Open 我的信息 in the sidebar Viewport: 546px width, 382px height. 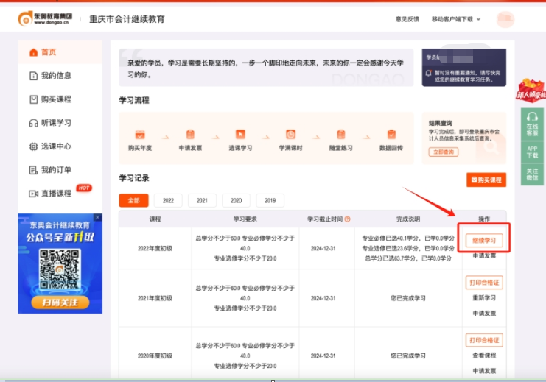click(55, 76)
